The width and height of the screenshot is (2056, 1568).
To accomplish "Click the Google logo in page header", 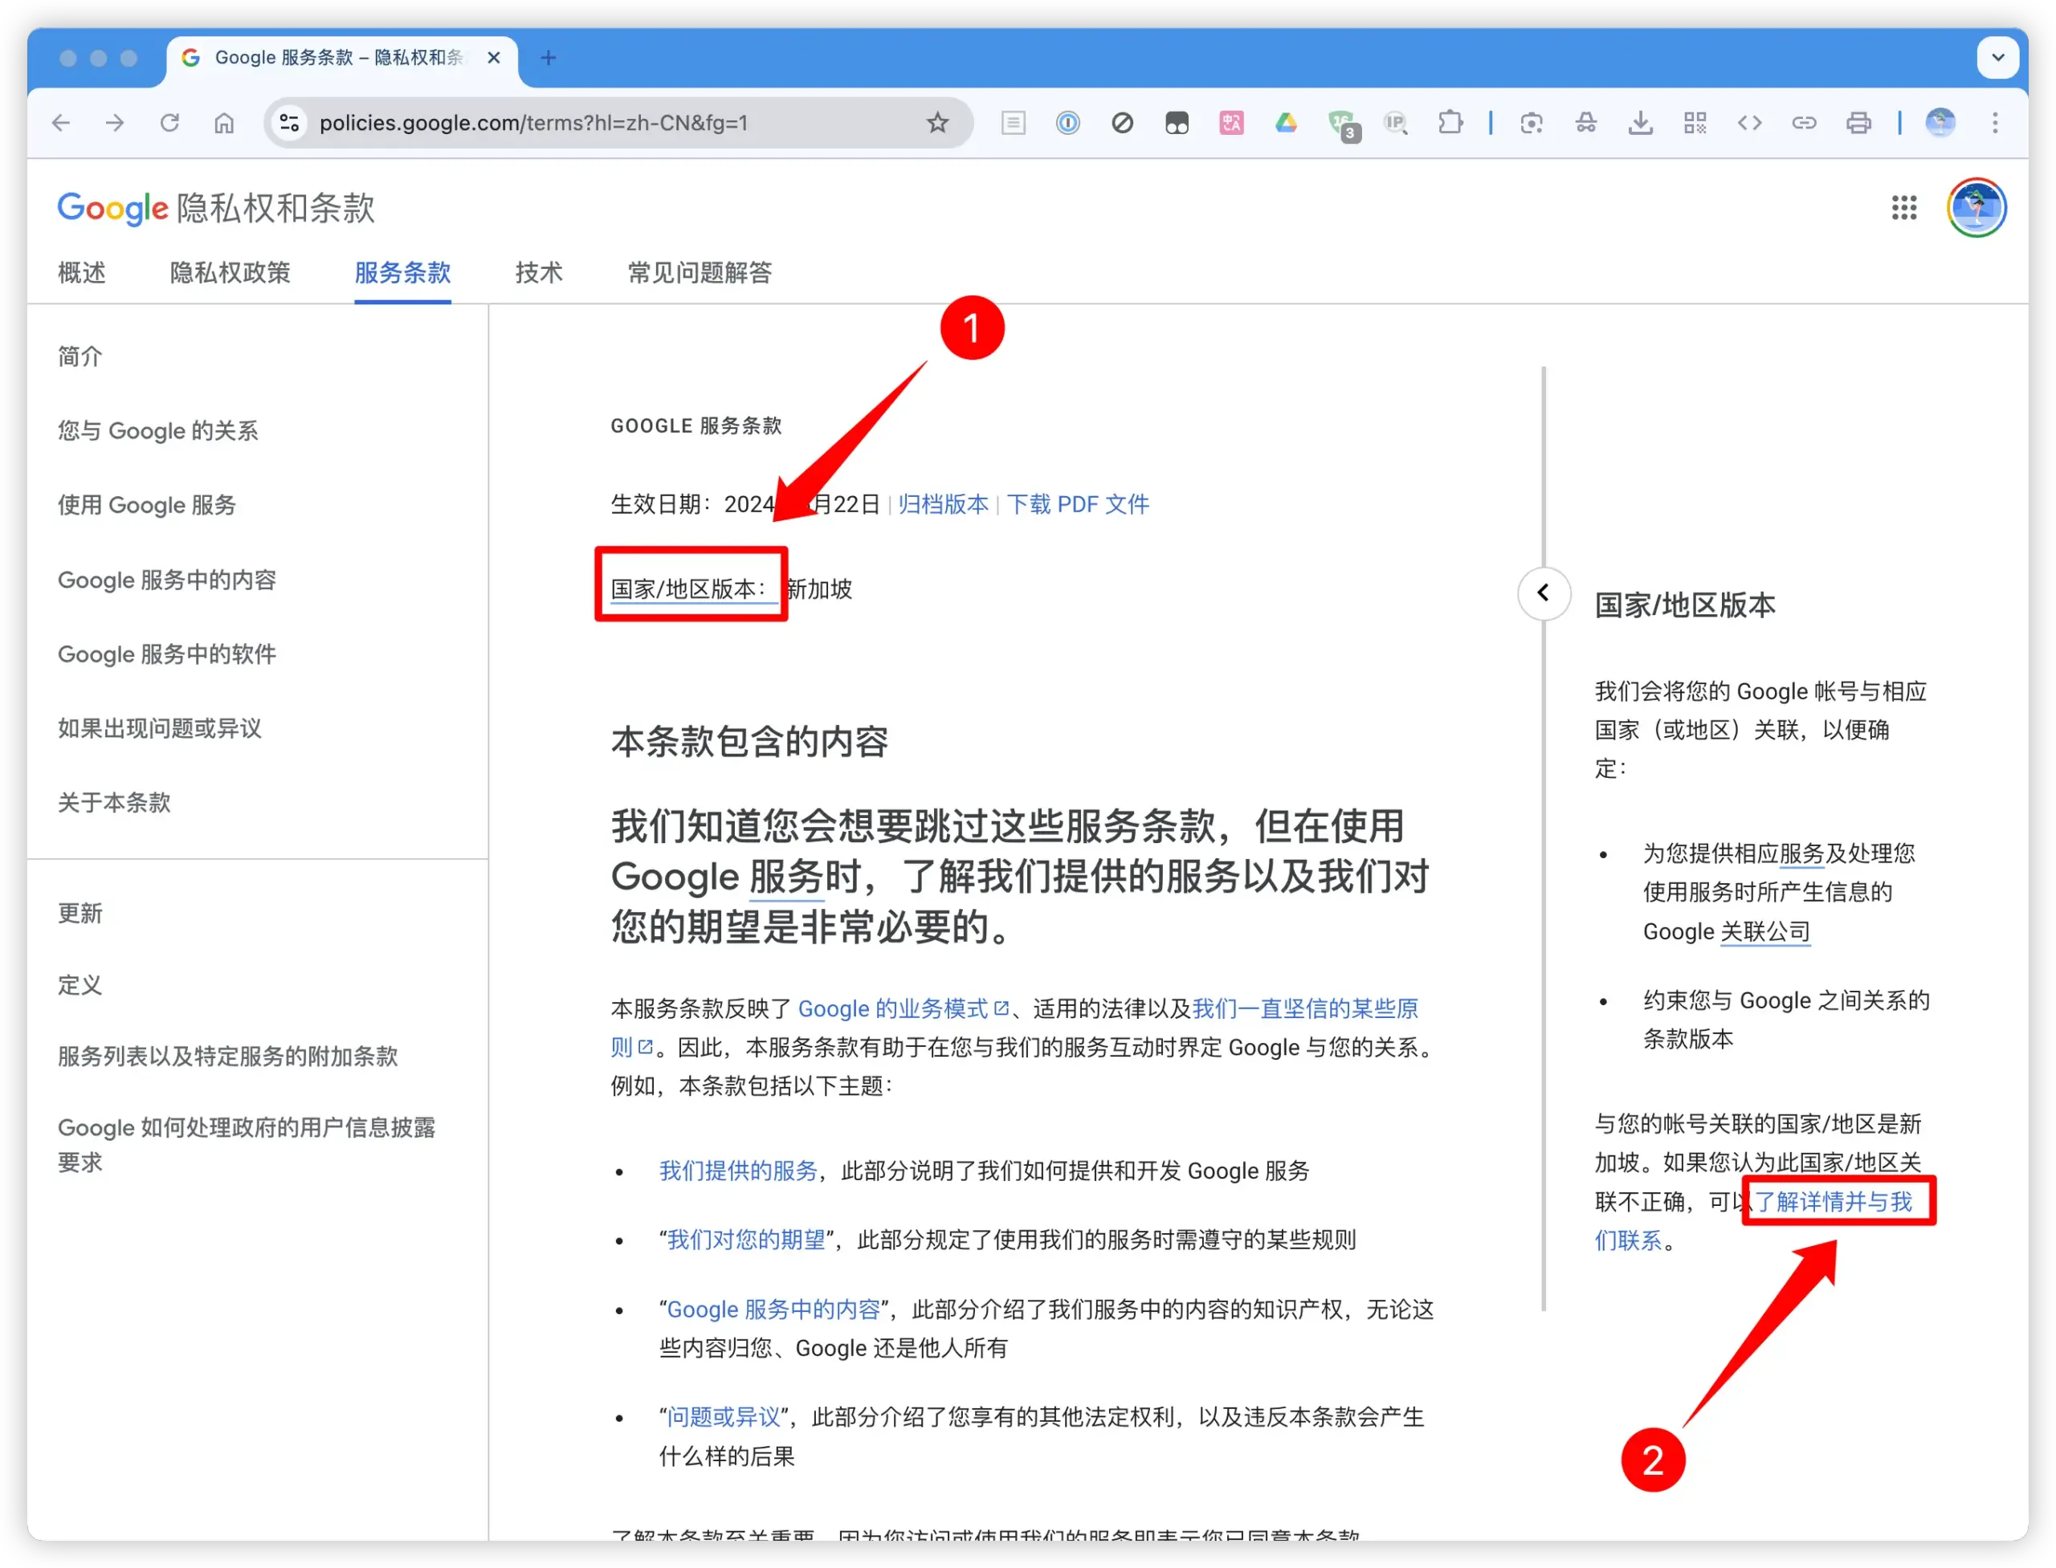I will 112,207.
